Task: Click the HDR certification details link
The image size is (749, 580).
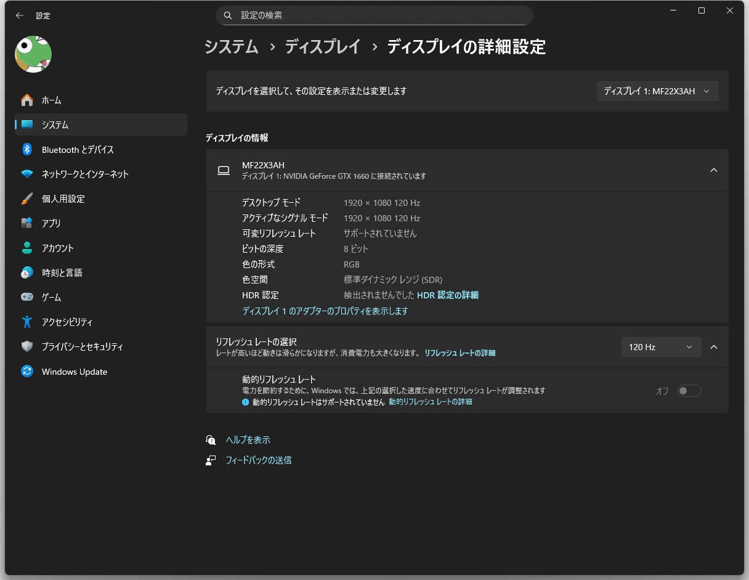Action: tap(447, 295)
